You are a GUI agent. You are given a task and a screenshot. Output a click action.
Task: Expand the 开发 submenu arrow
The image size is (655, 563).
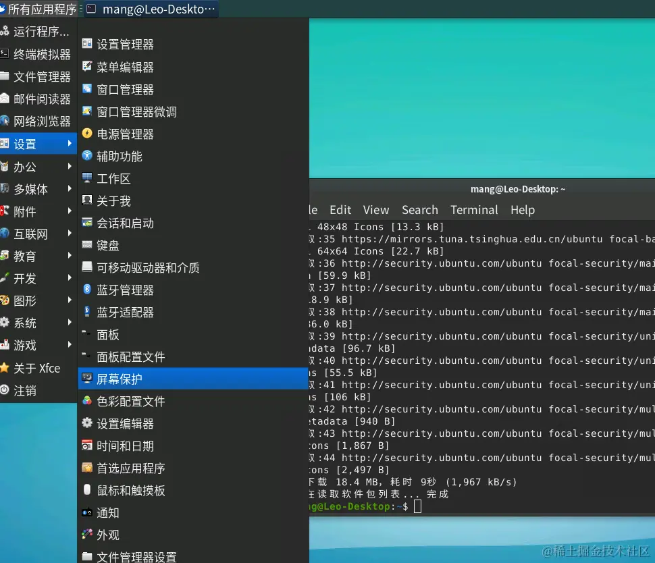(70, 277)
